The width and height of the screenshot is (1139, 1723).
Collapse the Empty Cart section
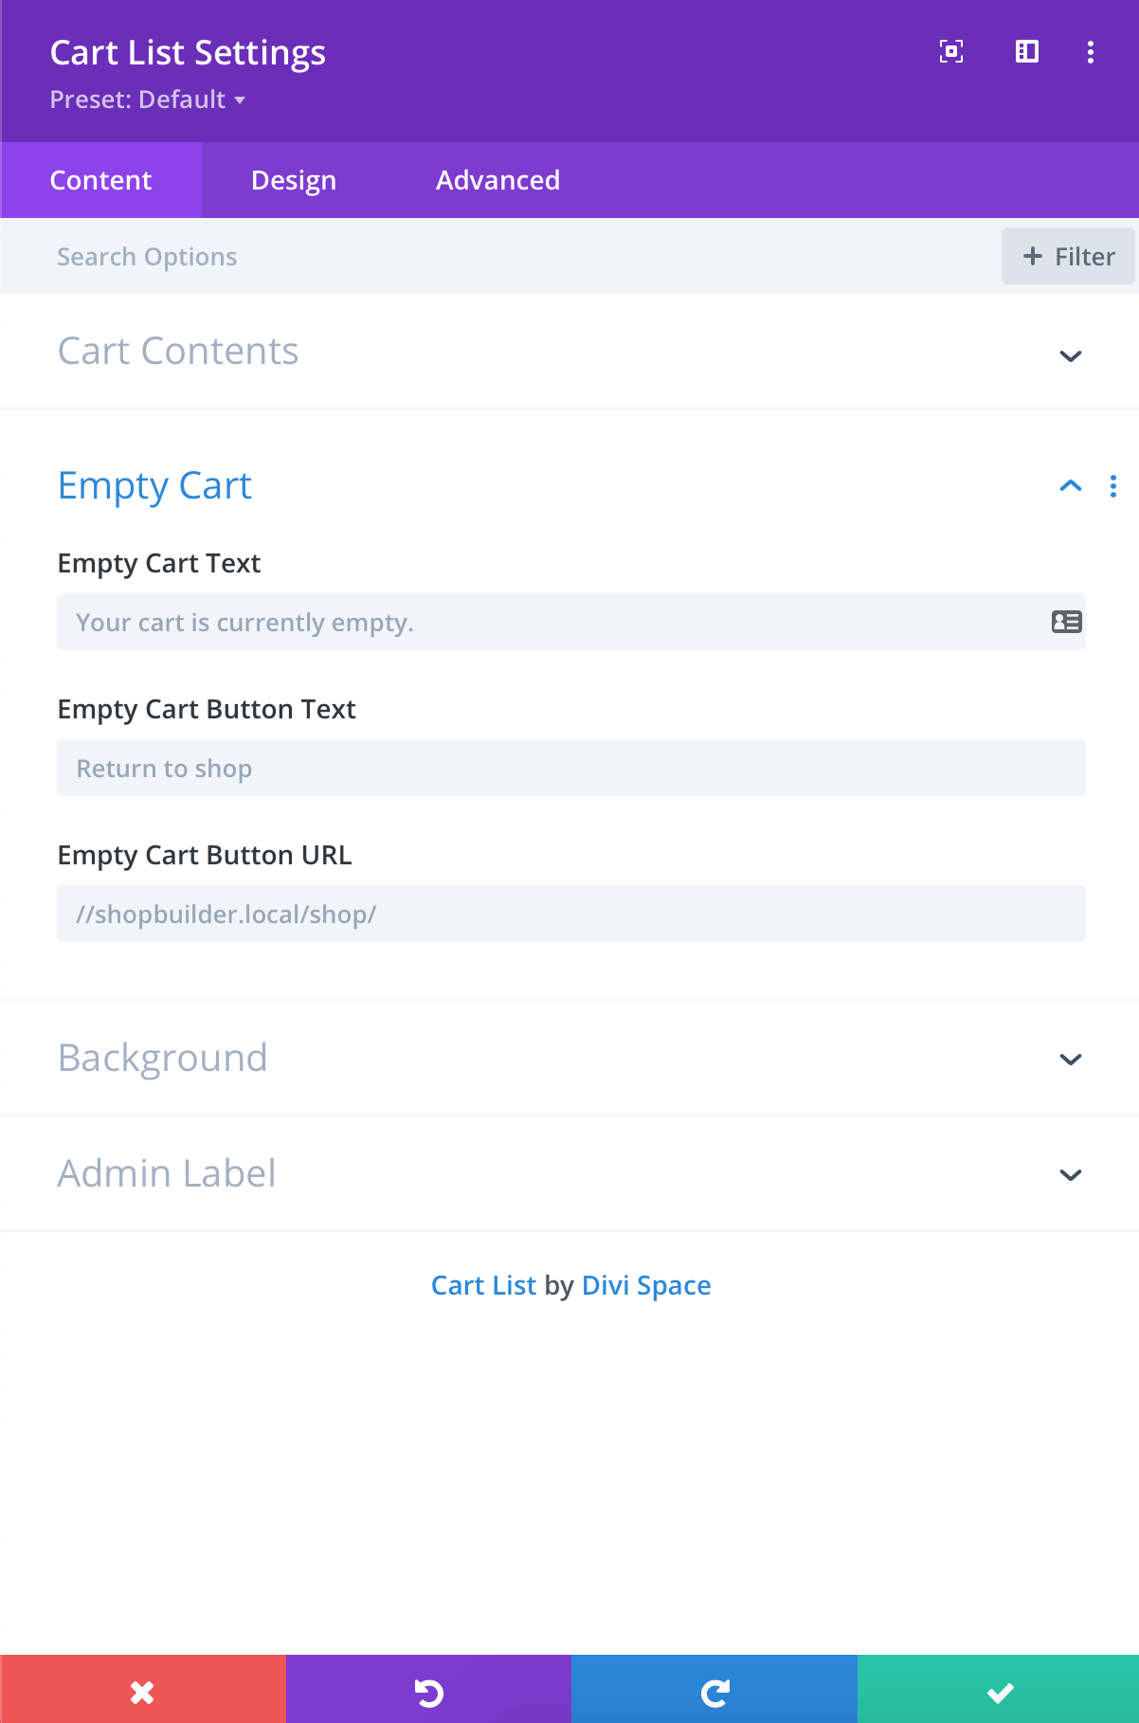click(x=1071, y=486)
